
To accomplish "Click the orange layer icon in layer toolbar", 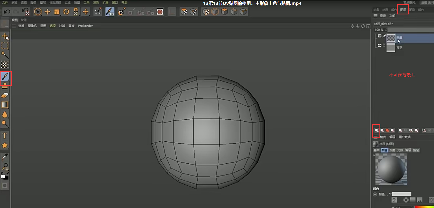I will 387,131.
